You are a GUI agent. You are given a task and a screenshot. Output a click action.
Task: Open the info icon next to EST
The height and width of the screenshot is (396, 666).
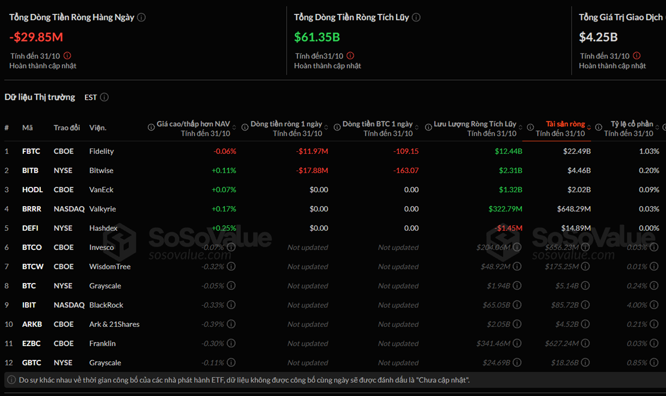105,97
